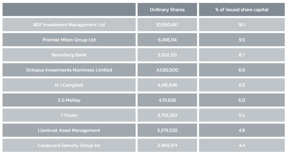Screen dimensions: 289x155
Task: Click Octopus Investments Nominees Limited cell
Action: 69,70
